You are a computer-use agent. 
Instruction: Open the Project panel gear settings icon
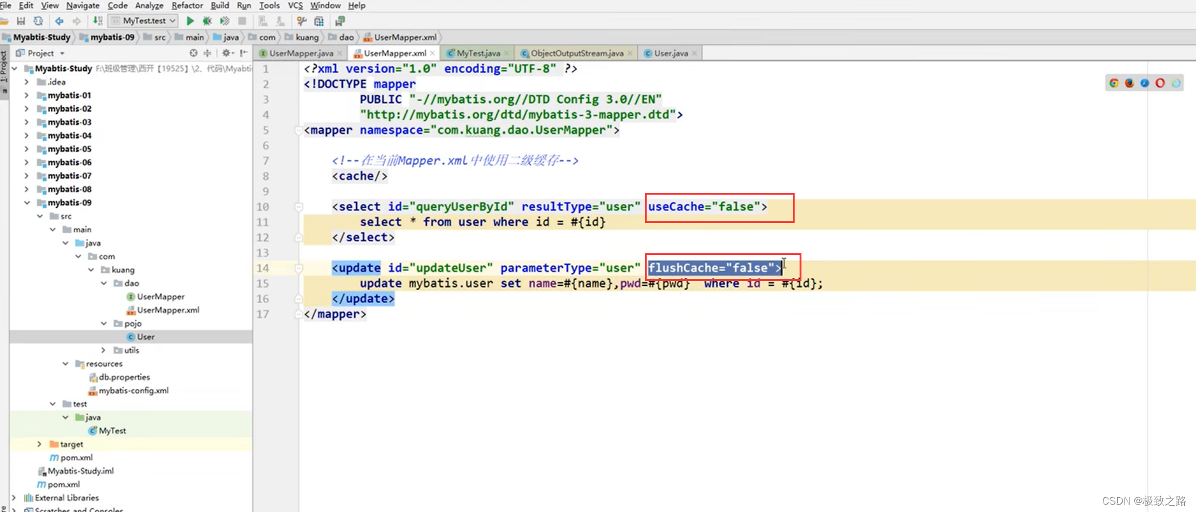[x=227, y=53]
